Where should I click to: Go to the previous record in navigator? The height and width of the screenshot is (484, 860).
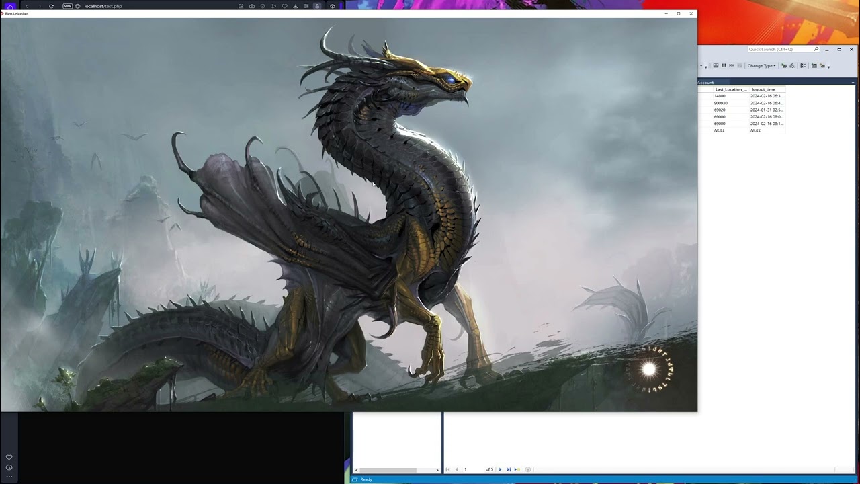[x=456, y=469]
